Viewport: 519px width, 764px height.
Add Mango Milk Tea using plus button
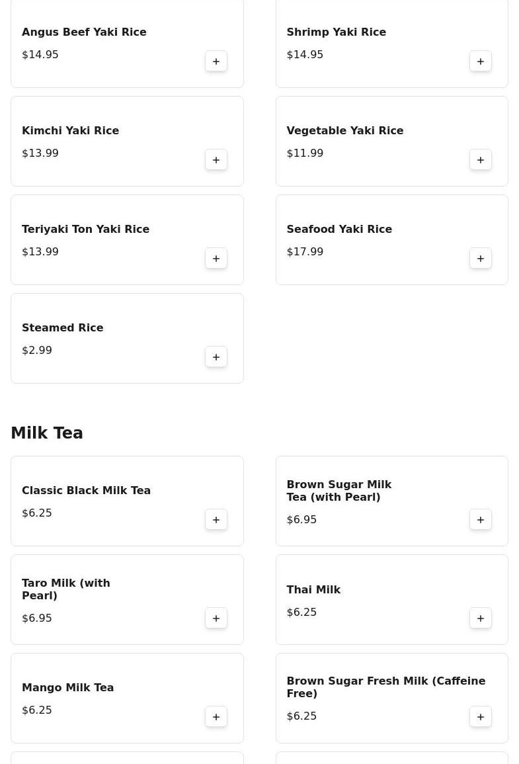[x=216, y=717]
